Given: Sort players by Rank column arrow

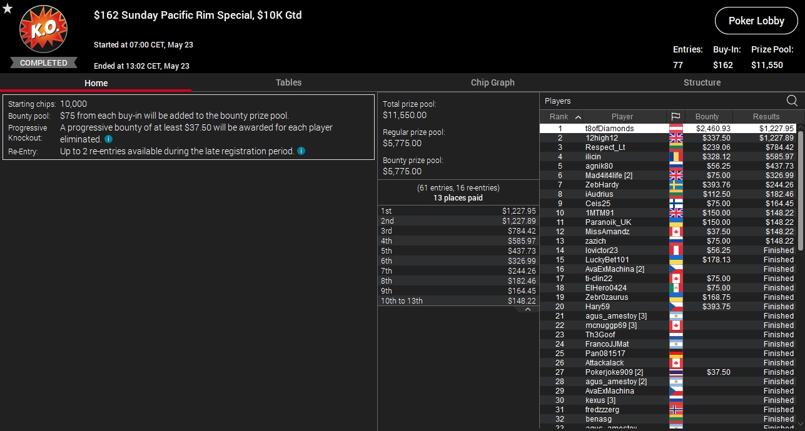Looking at the screenshot, I should [x=578, y=117].
